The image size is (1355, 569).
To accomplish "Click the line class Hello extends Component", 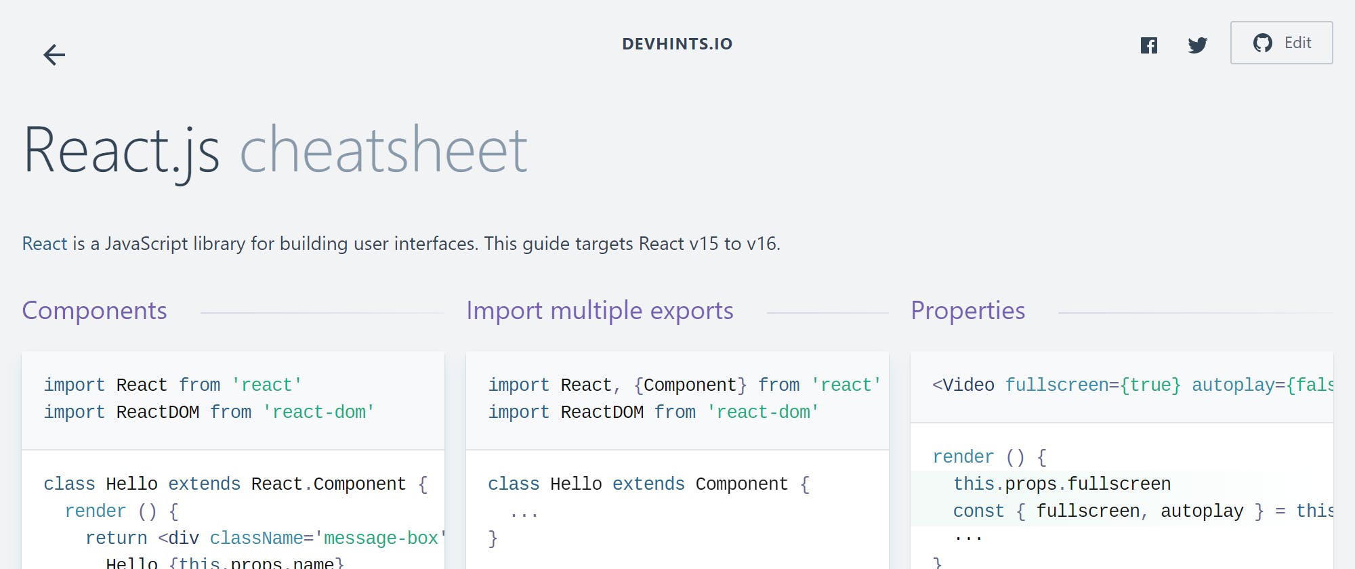I will [649, 484].
